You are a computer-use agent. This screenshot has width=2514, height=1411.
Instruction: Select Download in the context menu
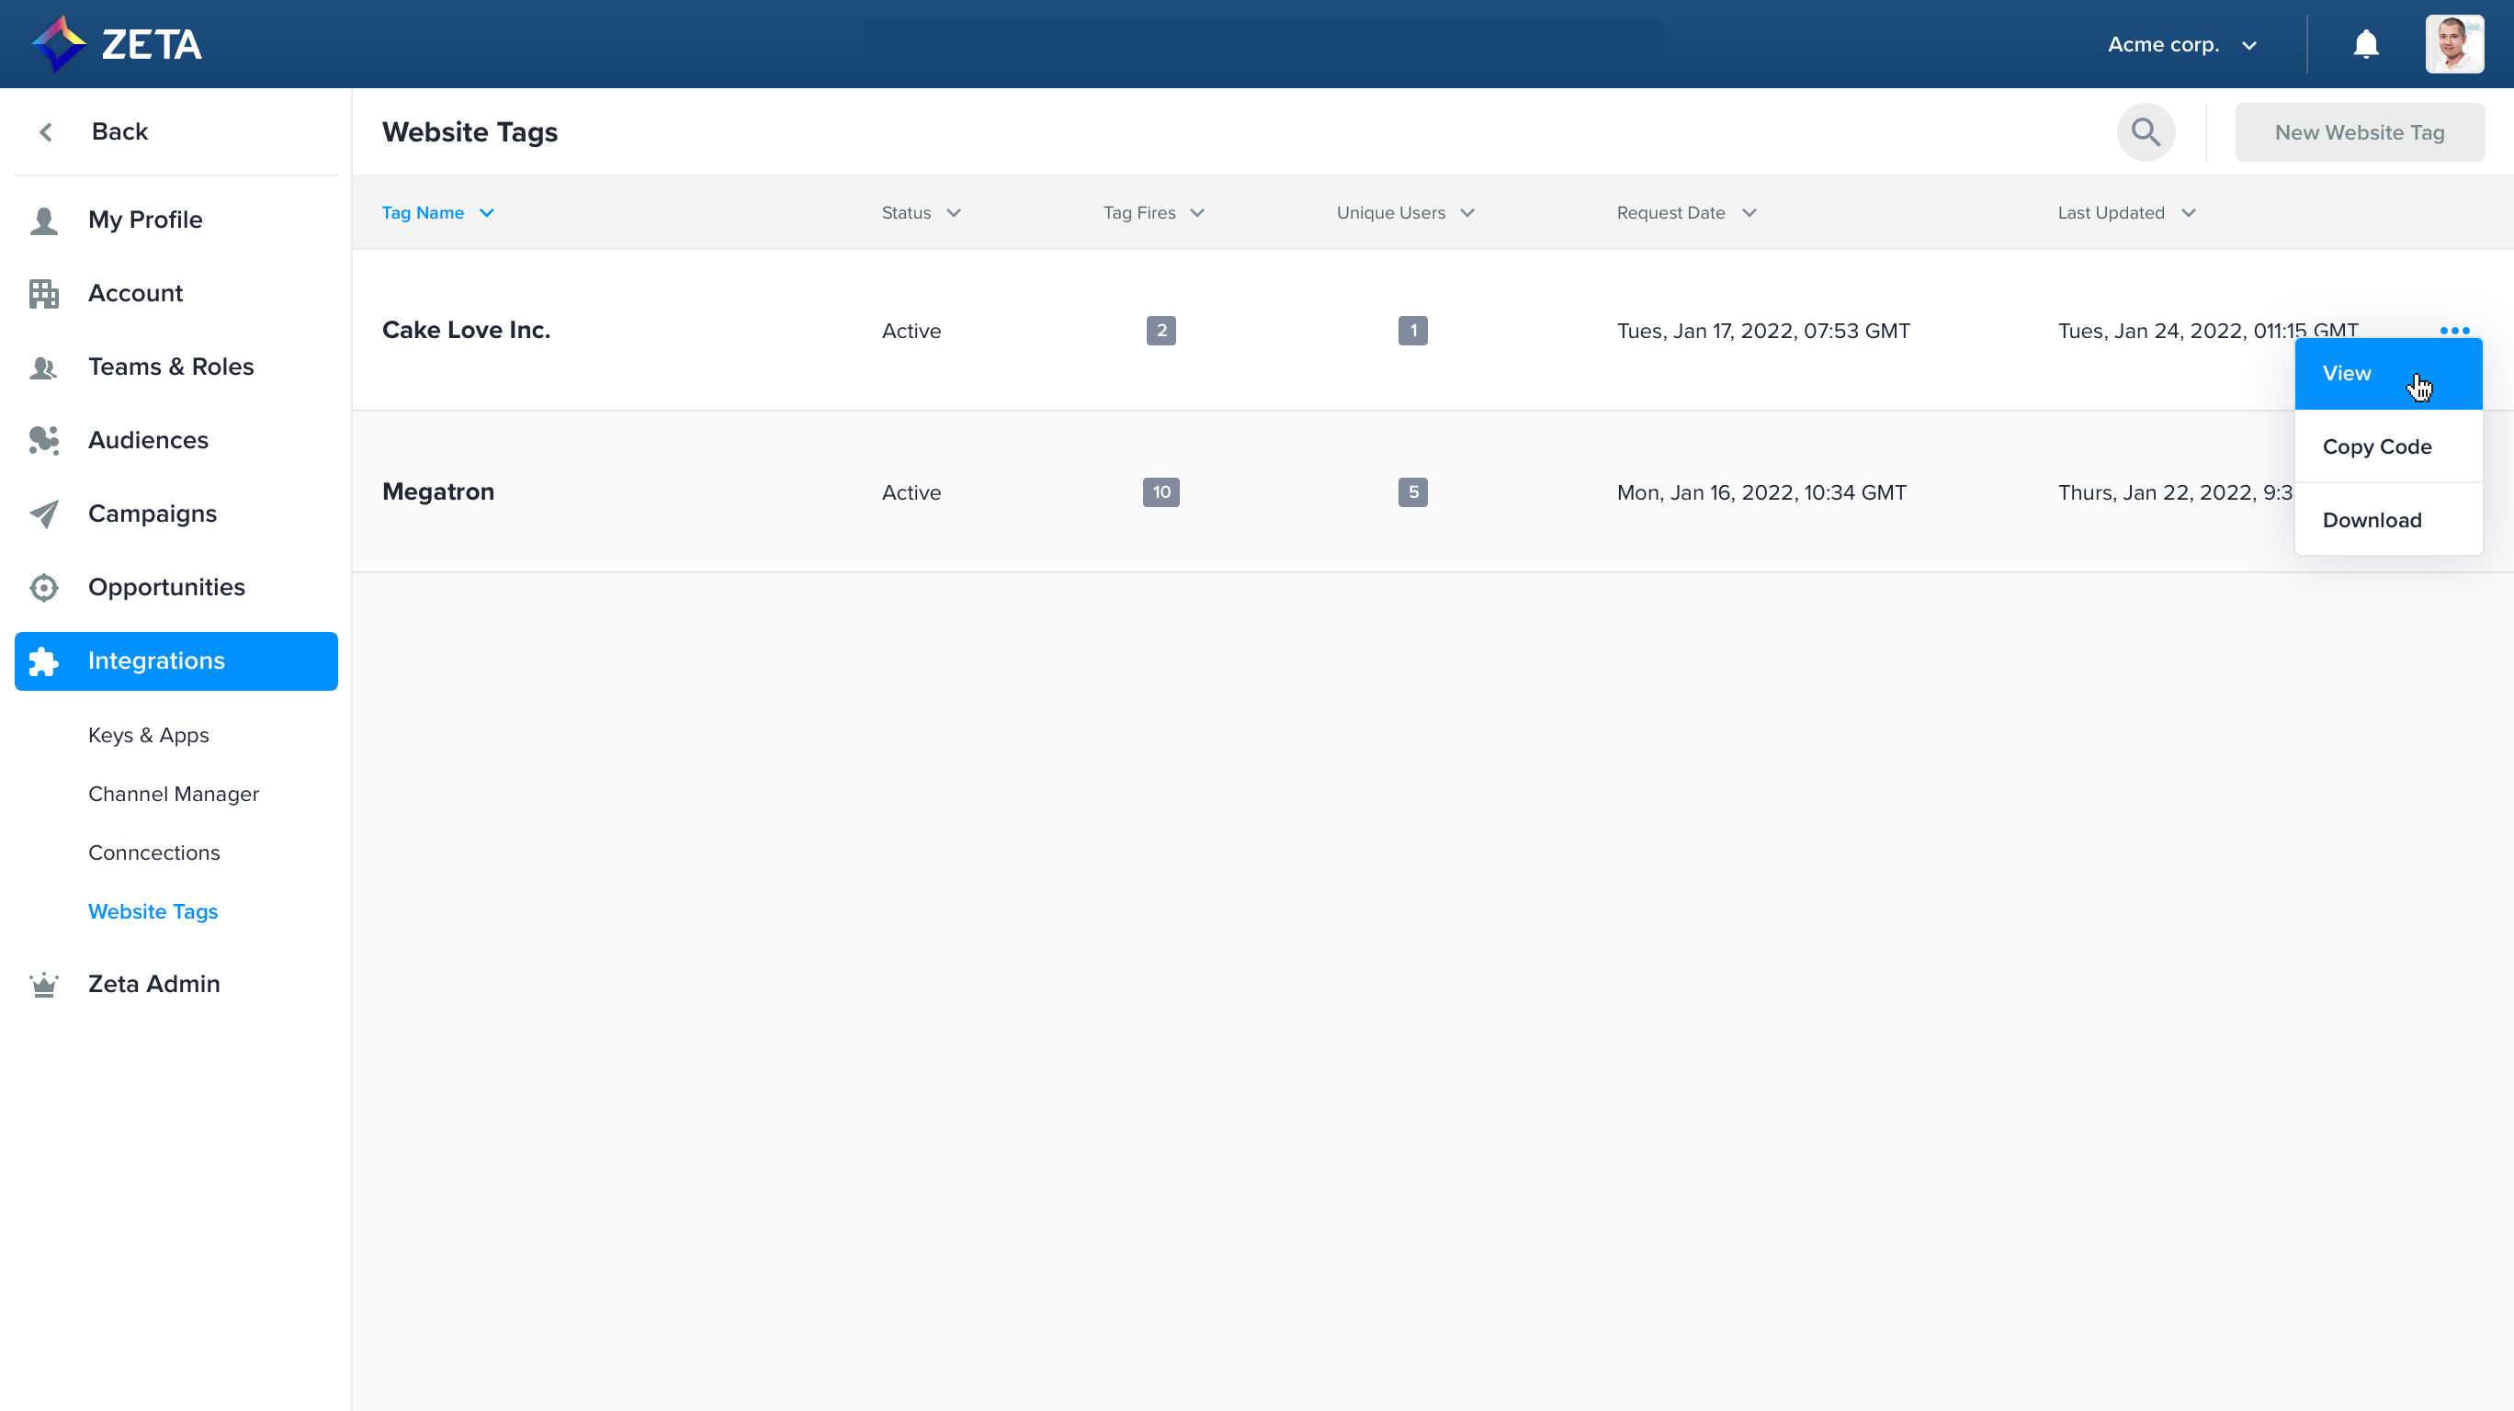pyautogui.click(x=2372, y=520)
